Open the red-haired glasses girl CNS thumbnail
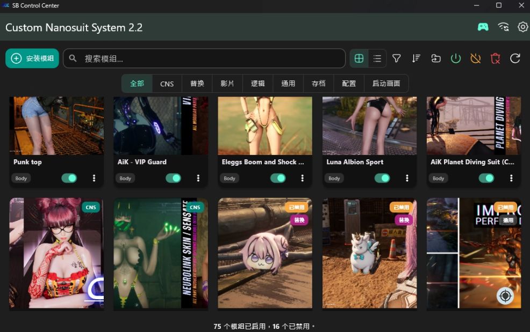 (x=56, y=253)
